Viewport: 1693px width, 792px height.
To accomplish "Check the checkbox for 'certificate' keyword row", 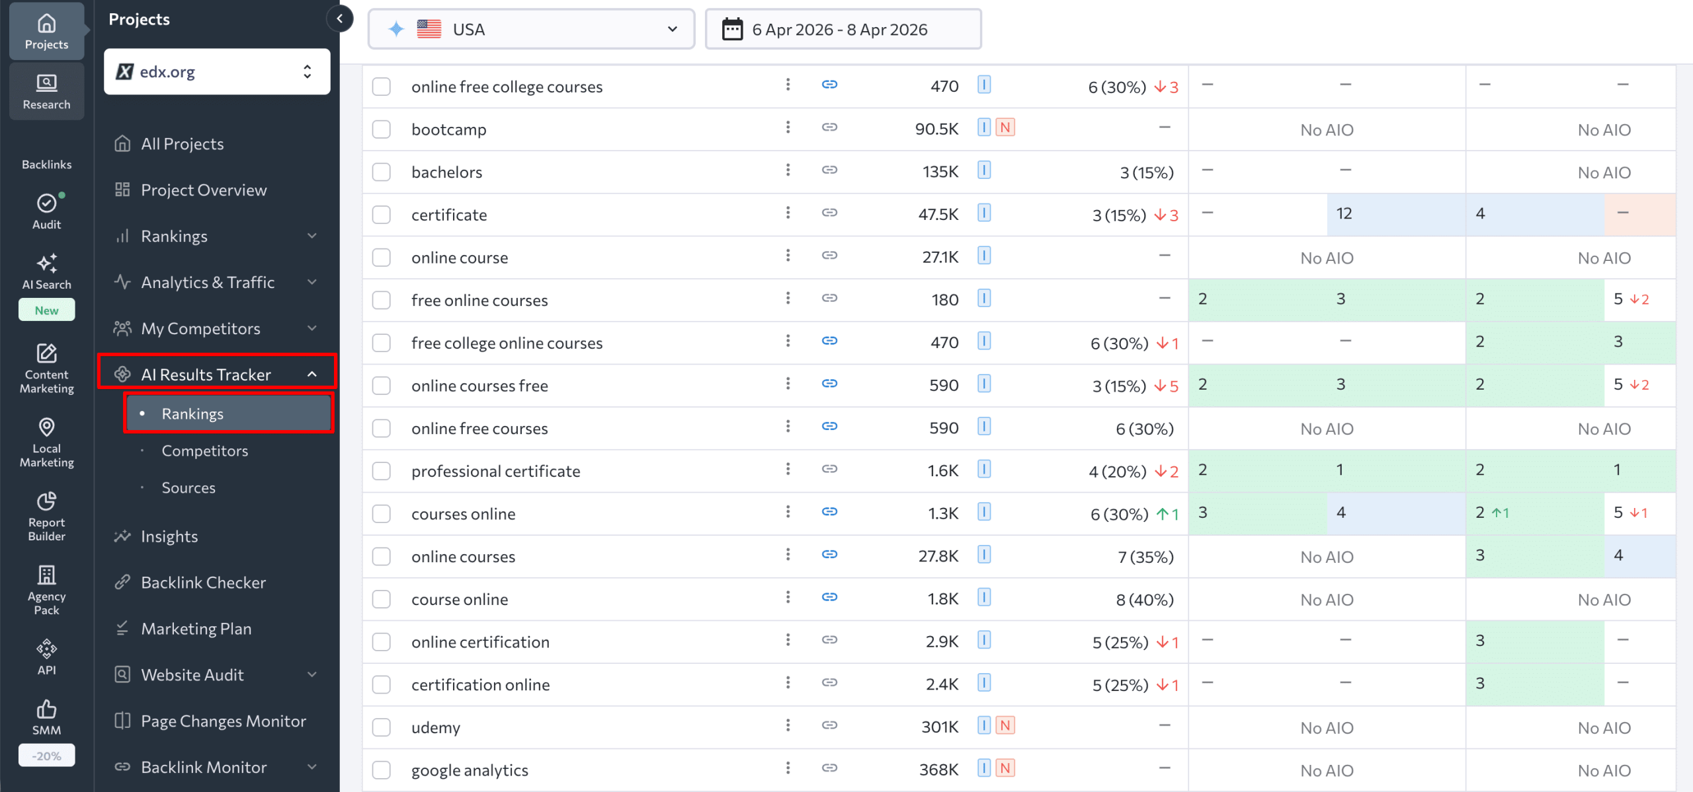I will pyautogui.click(x=381, y=214).
